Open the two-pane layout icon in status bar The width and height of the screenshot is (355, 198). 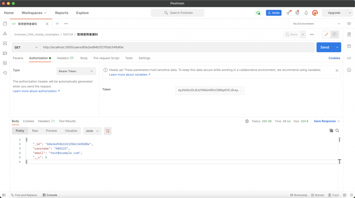345,195
